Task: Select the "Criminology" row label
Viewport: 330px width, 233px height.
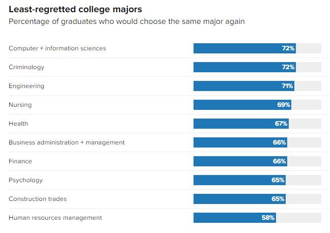Action: (x=26, y=67)
